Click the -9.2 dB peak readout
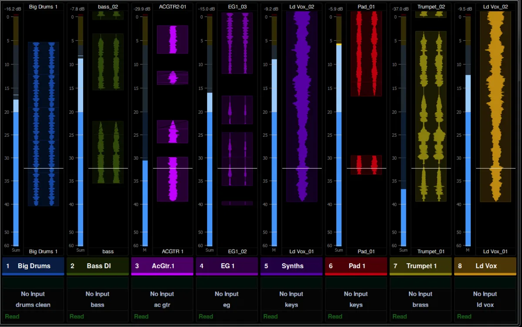Image resolution: width=522 pixels, height=327 pixels. point(271,8)
